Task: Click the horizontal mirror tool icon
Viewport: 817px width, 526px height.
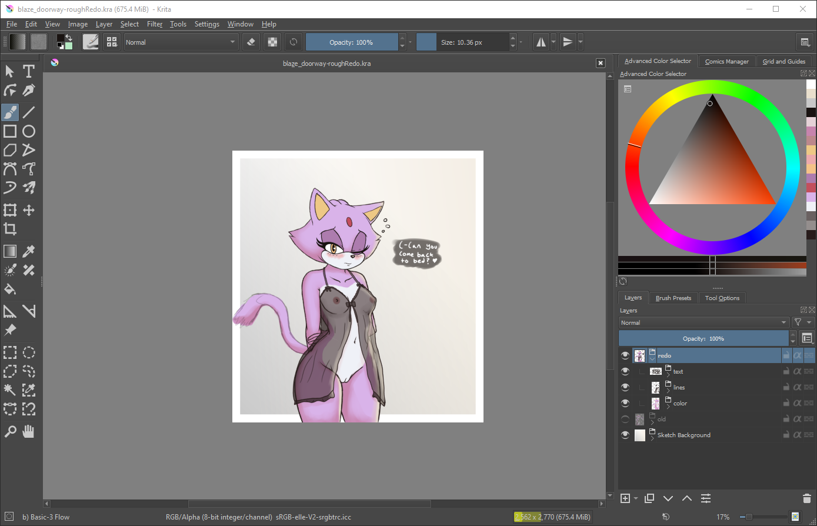Action: pos(541,42)
